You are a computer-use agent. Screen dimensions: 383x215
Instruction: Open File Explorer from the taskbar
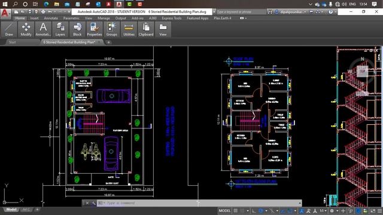tap(56, 4)
